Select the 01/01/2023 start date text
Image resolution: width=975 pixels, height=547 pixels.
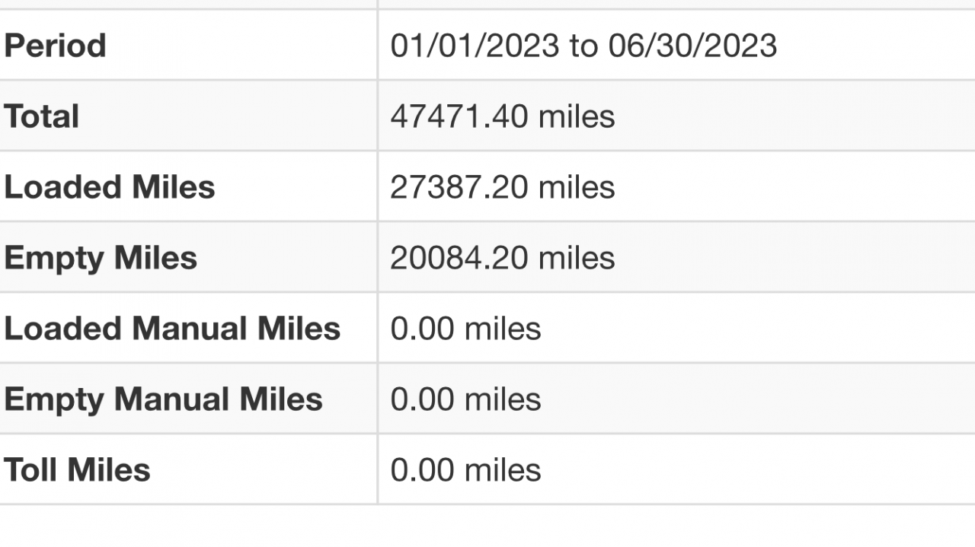[475, 46]
